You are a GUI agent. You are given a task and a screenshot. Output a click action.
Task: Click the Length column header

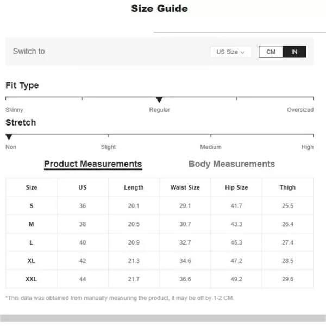point(134,187)
